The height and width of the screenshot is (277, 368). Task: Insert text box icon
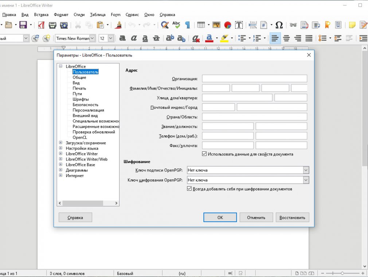tap(239, 25)
